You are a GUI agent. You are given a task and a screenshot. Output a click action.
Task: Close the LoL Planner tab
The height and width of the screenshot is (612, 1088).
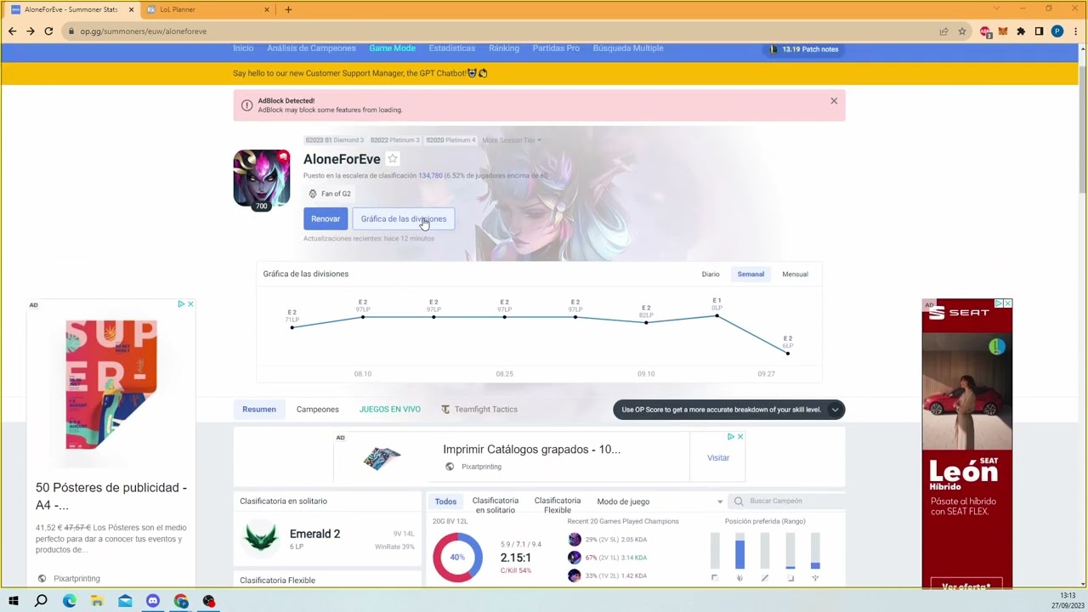click(x=267, y=10)
